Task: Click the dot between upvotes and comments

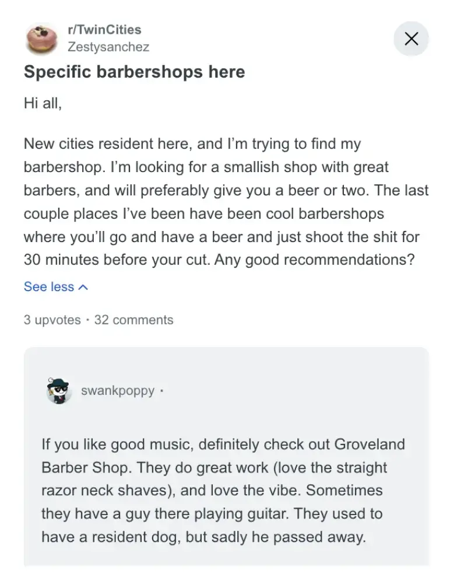Action: (x=87, y=320)
